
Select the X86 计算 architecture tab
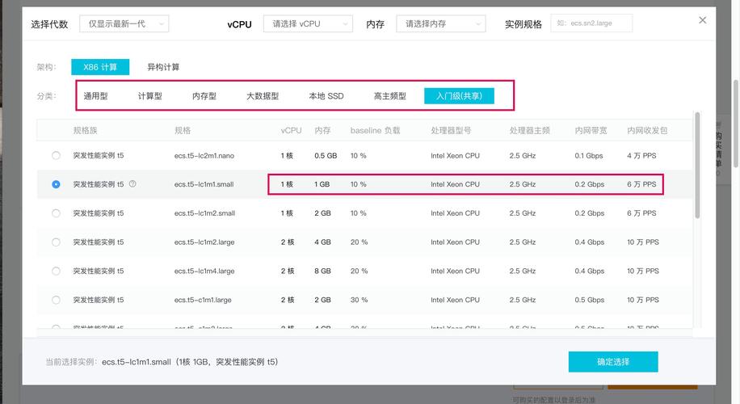100,67
